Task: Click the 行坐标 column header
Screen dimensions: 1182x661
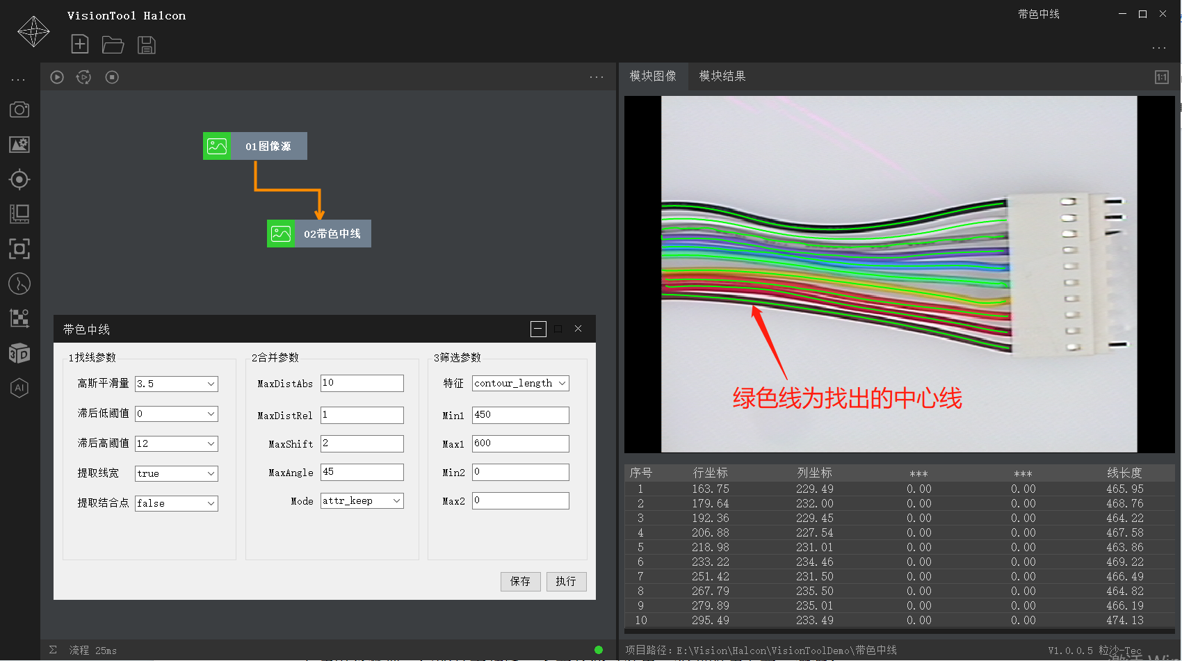Action: click(x=711, y=473)
